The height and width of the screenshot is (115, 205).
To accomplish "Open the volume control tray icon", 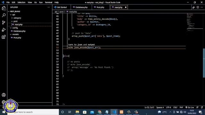I will coord(185,112).
